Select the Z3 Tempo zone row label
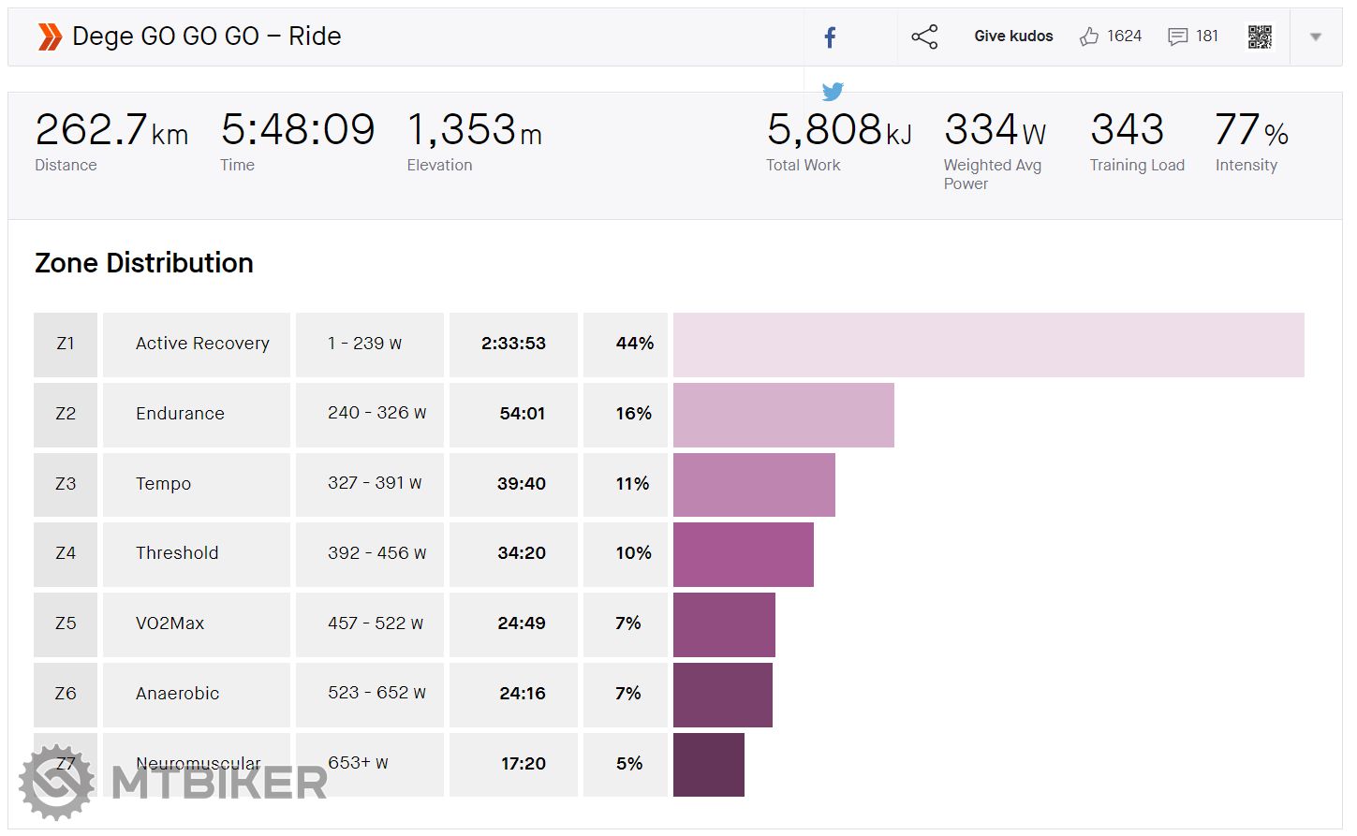The image size is (1357, 836). (x=163, y=484)
